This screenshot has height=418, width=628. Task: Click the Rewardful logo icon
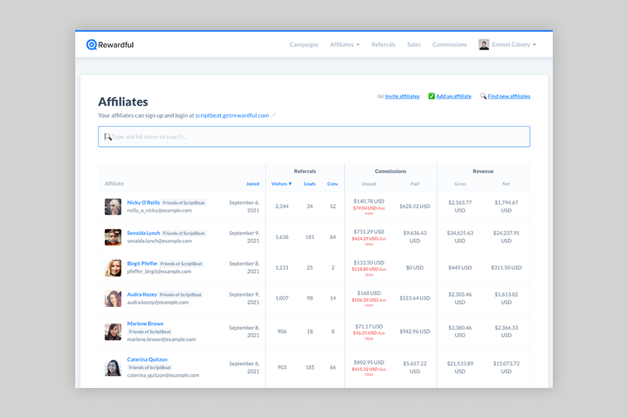coord(92,45)
